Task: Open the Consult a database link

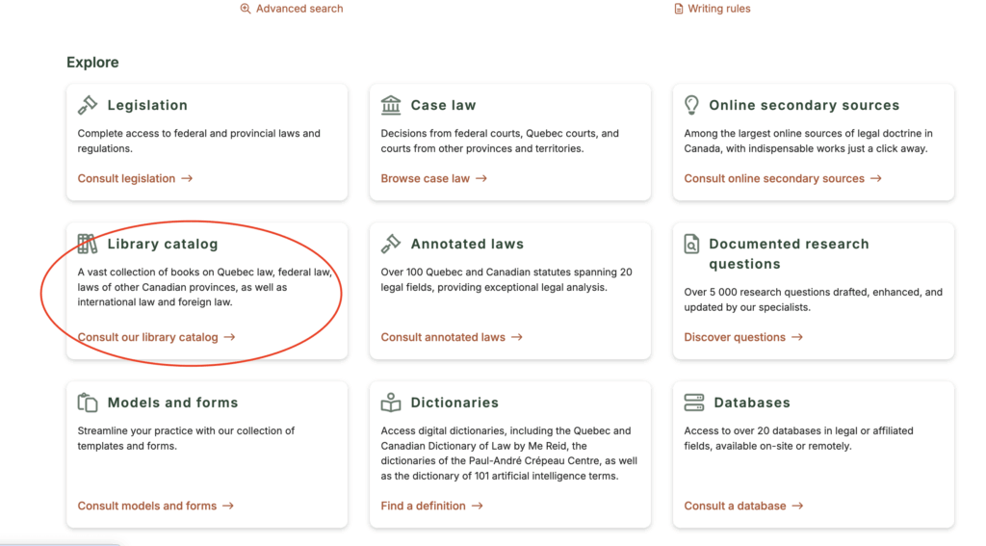Action: point(743,506)
